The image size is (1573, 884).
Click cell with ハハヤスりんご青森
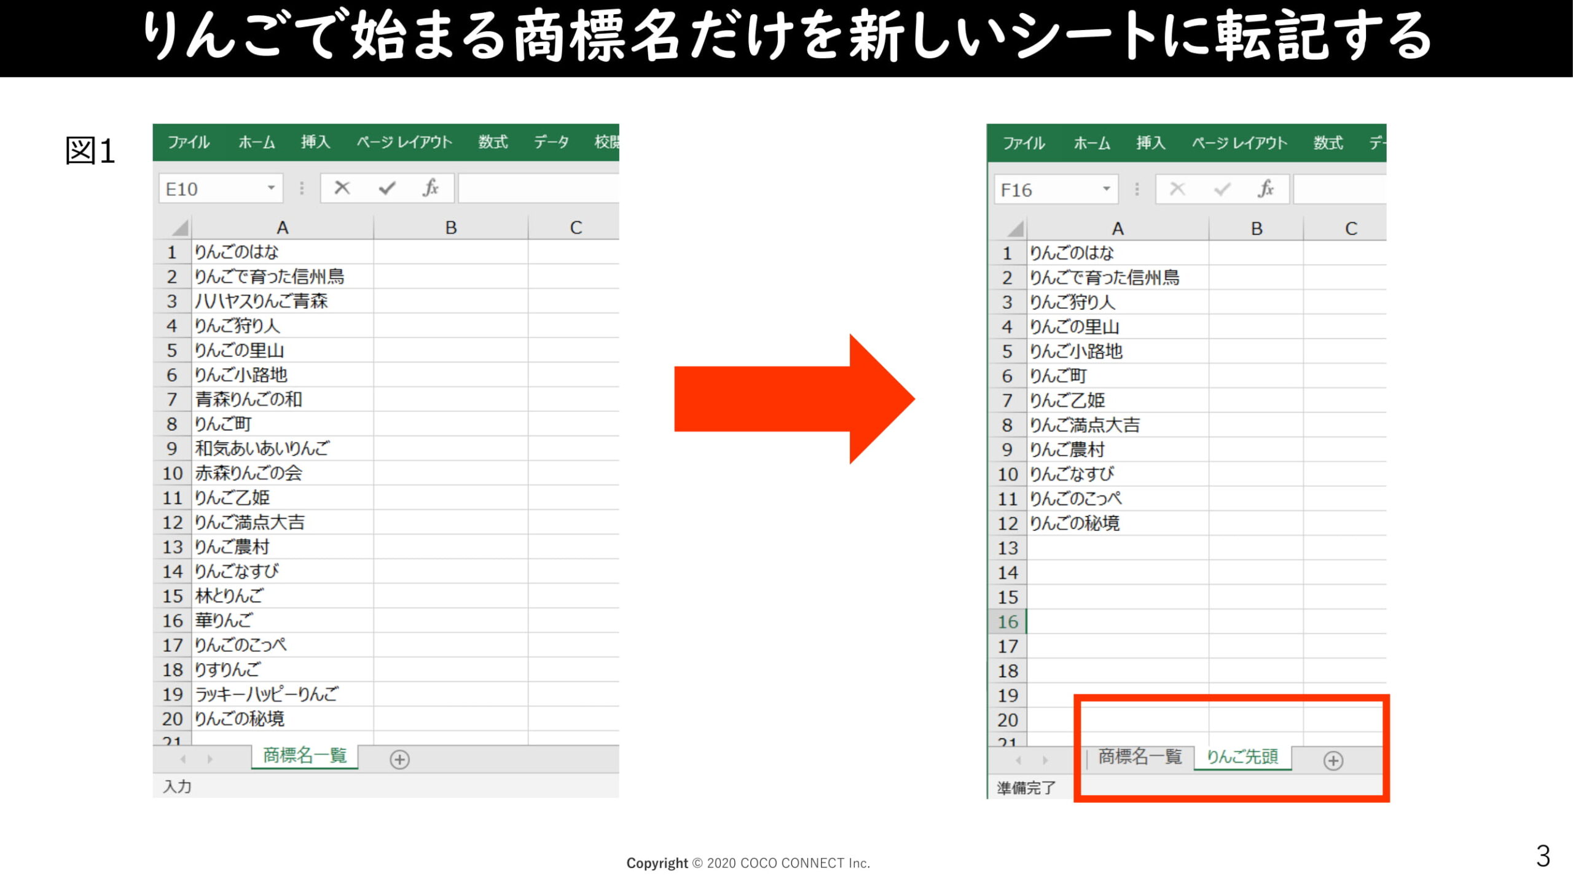(283, 301)
